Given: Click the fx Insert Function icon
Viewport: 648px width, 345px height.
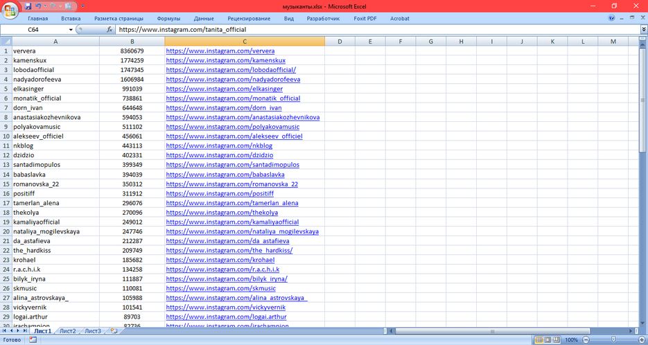Looking at the screenshot, I should (110, 29).
